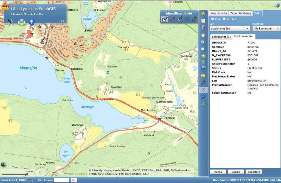Activate the zoom in magnifier
This screenshot has height=183, width=281.
click(x=203, y=42)
